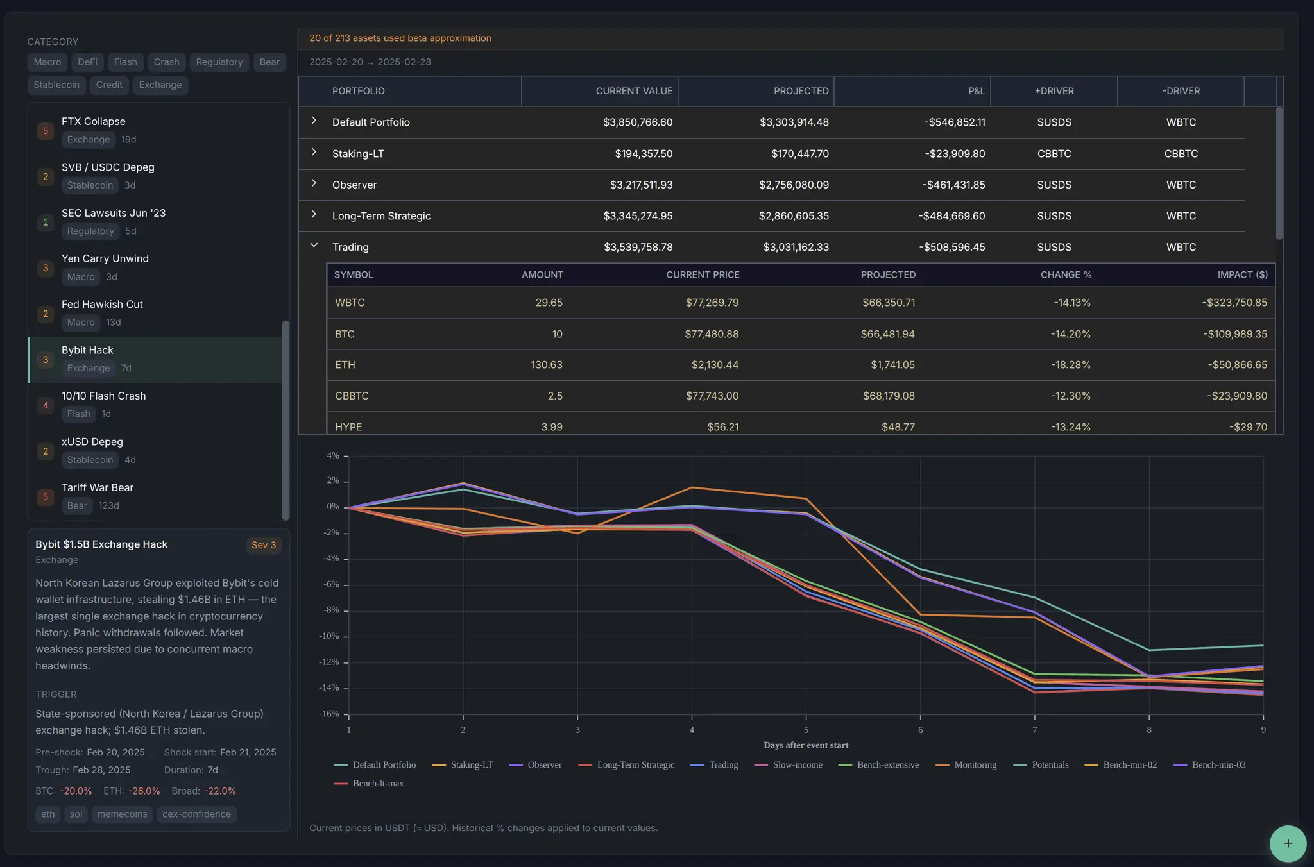1314x867 pixels.
Task: Select the 10/10 Flash Crash scenario
Action: [155, 405]
